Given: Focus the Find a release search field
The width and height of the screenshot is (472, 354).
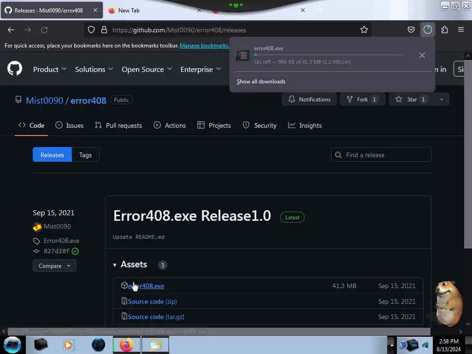Looking at the screenshot, I should 381,155.
